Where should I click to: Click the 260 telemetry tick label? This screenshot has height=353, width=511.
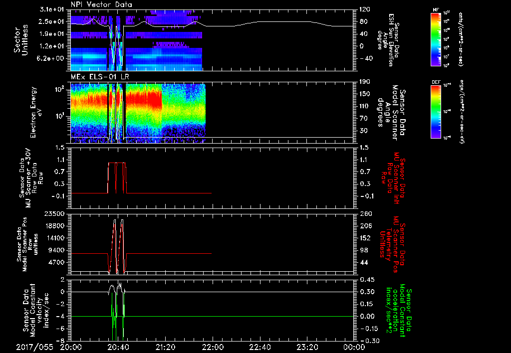coord(366,213)
